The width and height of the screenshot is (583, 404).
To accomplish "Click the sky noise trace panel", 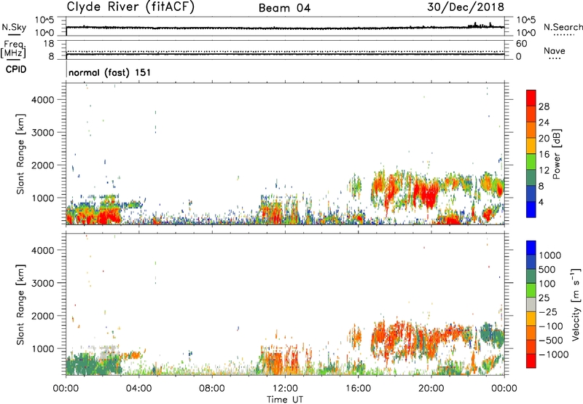I will tap(285, 26).
